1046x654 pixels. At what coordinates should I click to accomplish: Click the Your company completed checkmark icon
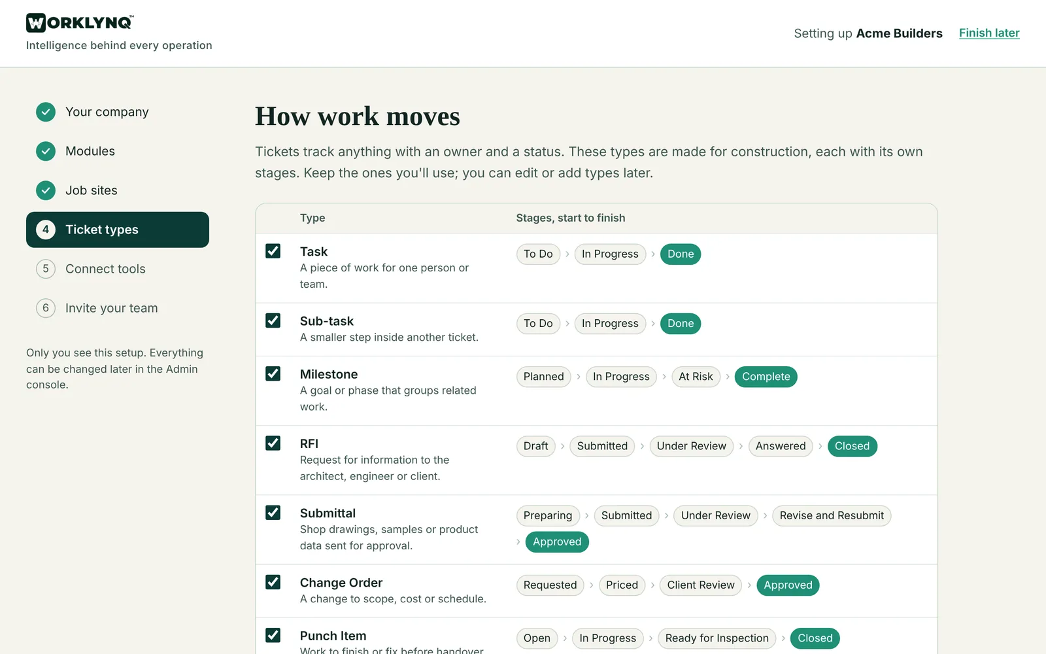click(46, 112)
